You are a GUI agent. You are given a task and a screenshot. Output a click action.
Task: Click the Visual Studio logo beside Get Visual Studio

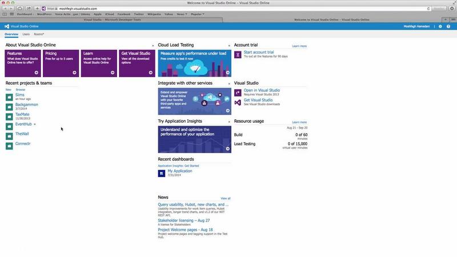pyautogui.click(x=238, y=102)
